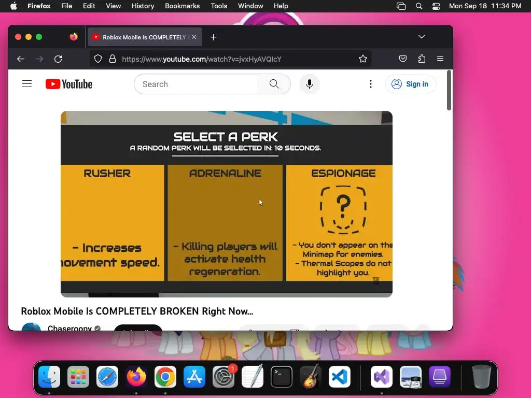Open the Chaseroony channel link
The image size is (531, 398).
click(70, 328)
